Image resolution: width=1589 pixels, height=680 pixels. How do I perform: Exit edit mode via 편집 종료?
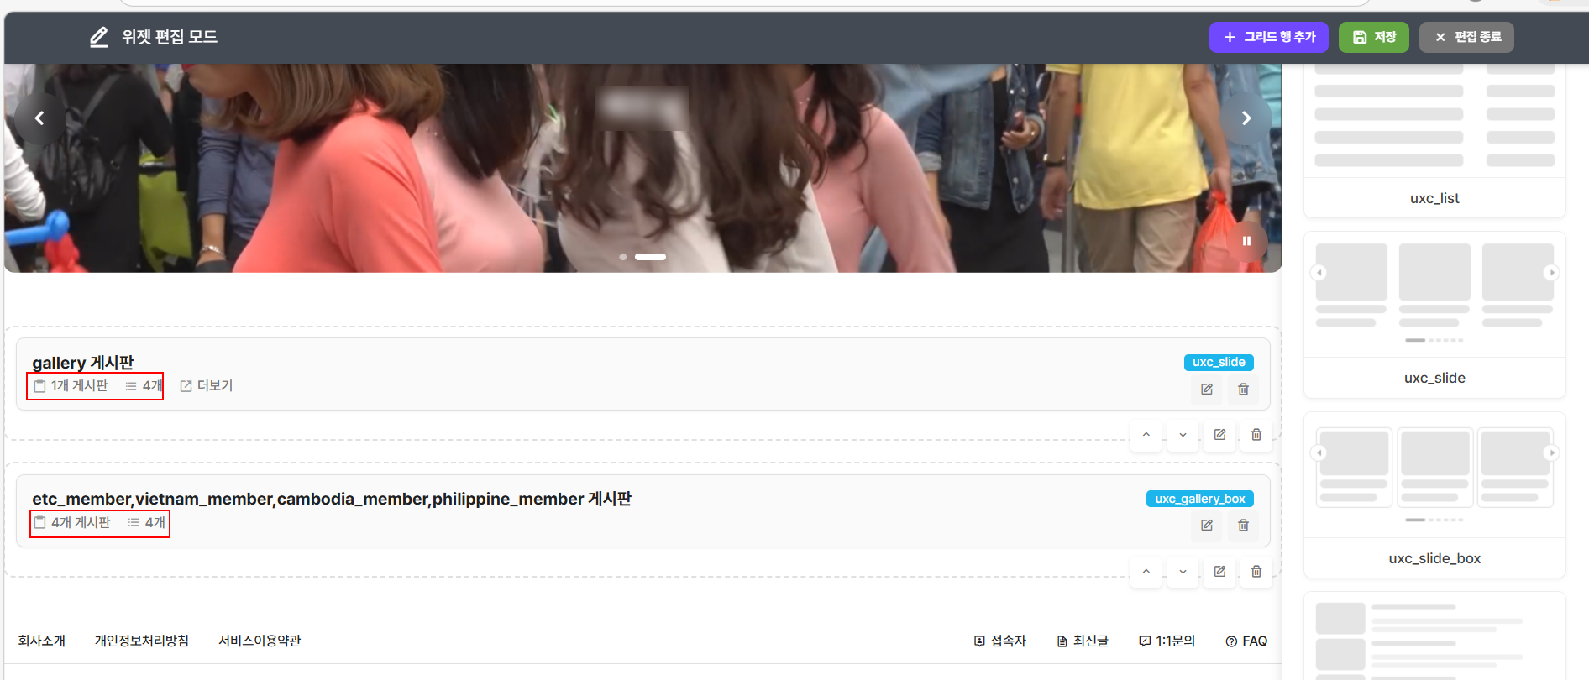pyautogui.click(x=1466, y=37)
